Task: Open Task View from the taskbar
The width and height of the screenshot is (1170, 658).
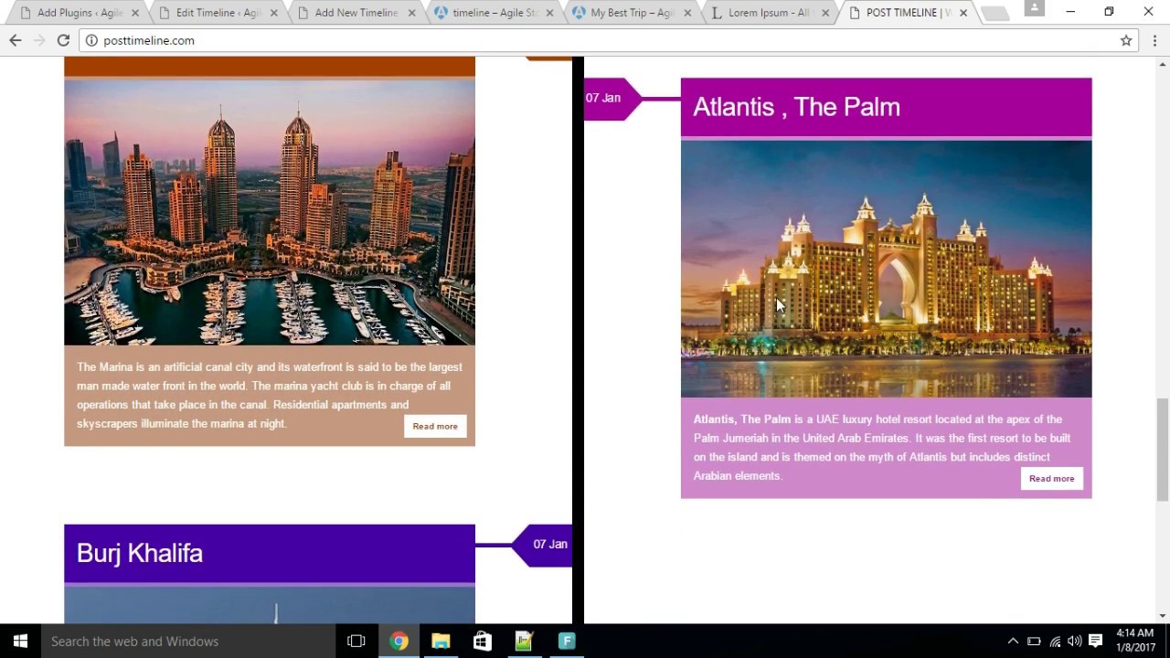Action: tap(356, 641)
